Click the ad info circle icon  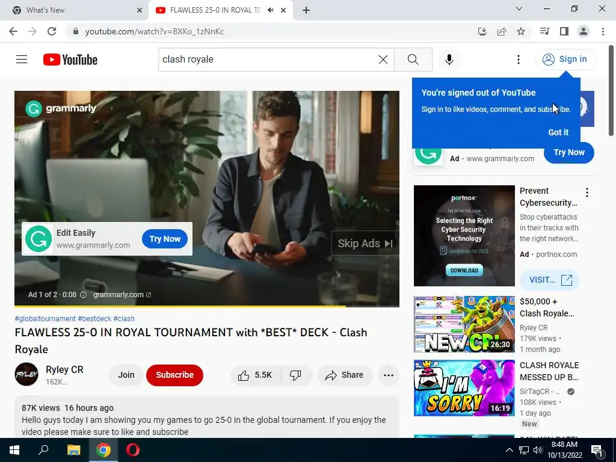pos(83,295)
